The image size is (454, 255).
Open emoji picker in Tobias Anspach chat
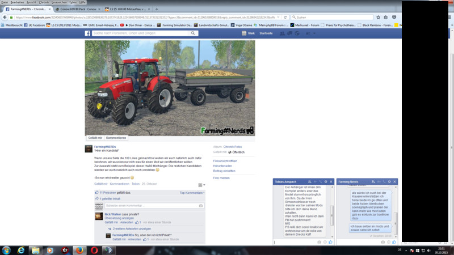click(x=325, y=242)
